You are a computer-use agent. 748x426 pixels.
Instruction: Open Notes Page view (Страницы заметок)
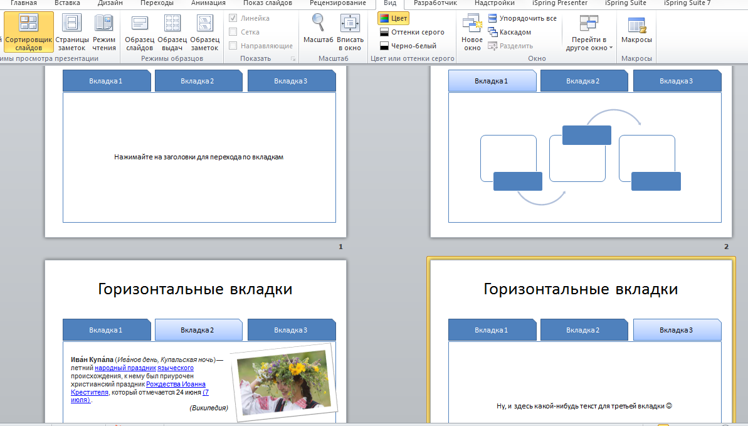point(71,31)
